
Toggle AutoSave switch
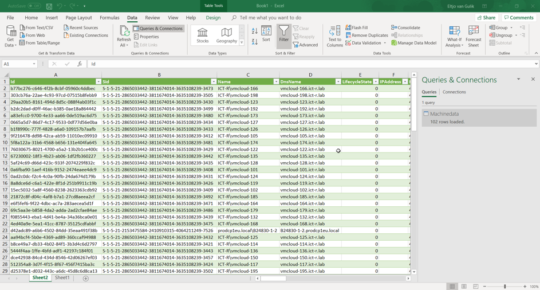point(34,6)
